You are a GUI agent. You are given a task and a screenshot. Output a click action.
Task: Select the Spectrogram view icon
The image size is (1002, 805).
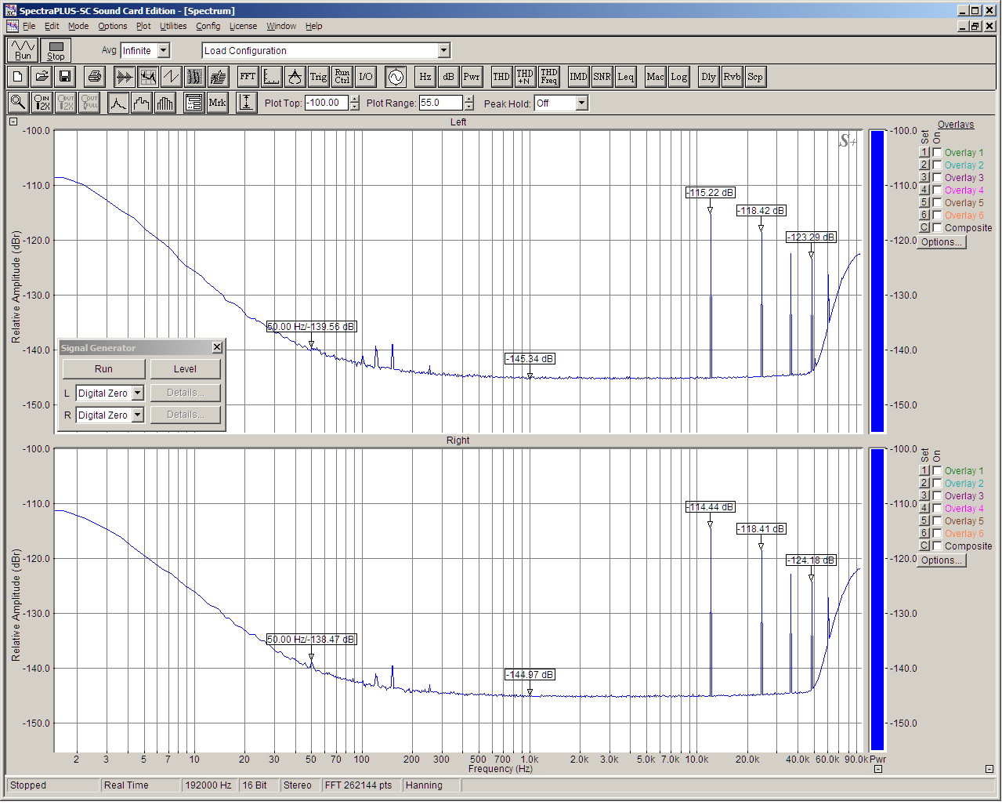(194, 77)
